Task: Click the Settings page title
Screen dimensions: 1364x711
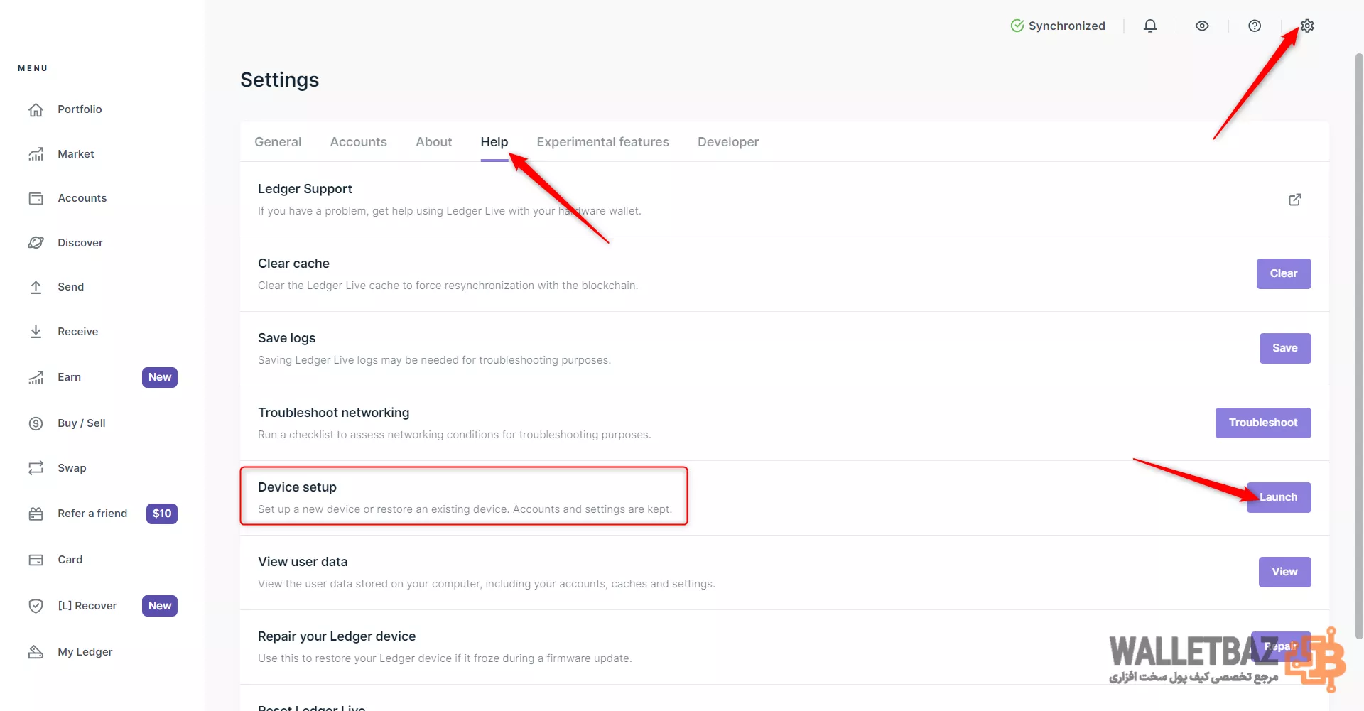Action: click(280, 80)
